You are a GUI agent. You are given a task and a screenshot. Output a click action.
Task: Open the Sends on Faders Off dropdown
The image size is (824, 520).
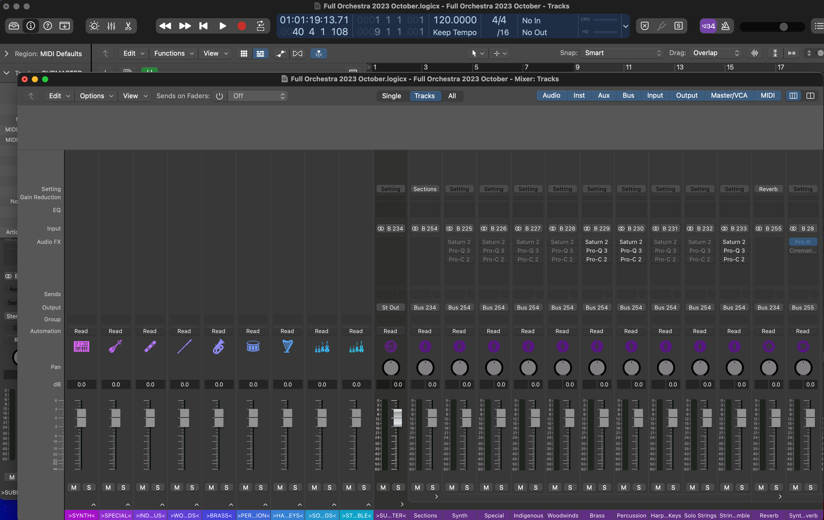coord(258,96)
